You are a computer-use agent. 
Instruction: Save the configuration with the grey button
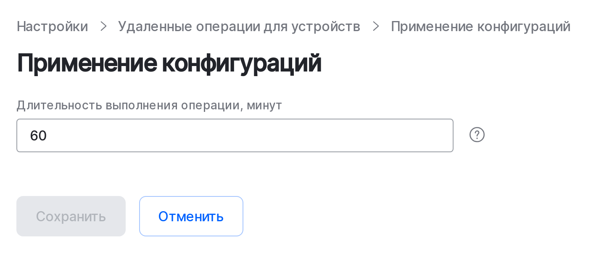[x=71, y=216]
